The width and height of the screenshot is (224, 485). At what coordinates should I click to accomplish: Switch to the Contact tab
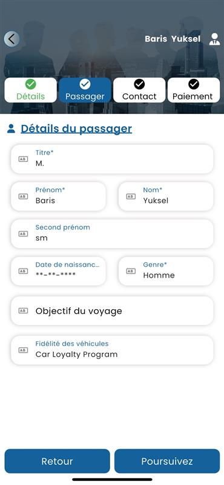[139, 90]
